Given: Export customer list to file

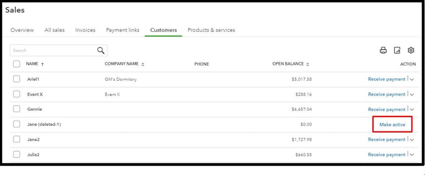Looking at the screenshot, I should click(x=397, y=51).
